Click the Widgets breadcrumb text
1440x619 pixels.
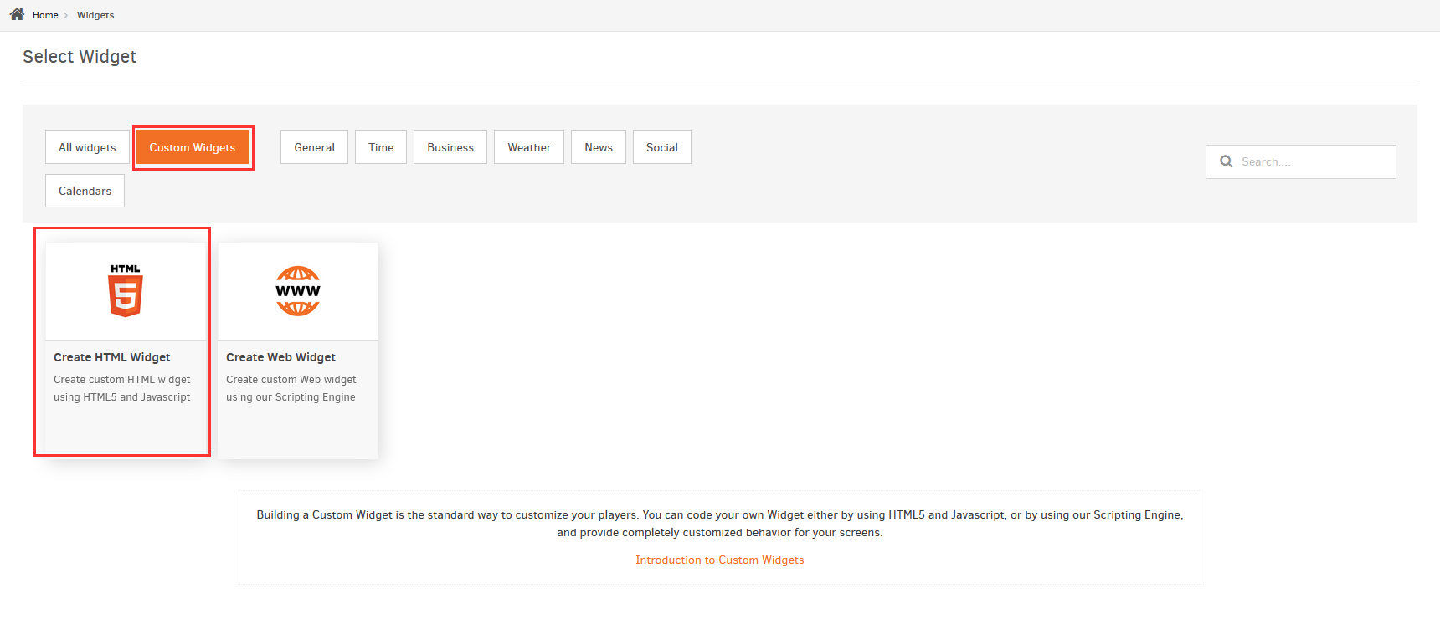tap(95, 15)
